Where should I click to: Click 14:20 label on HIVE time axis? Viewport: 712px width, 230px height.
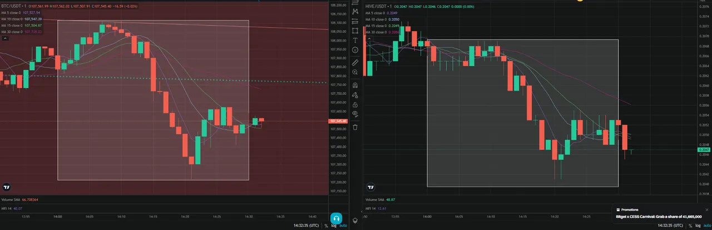554,217
